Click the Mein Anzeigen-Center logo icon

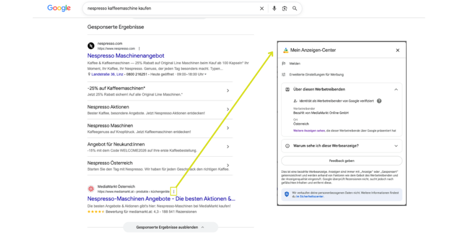(285, 50)
